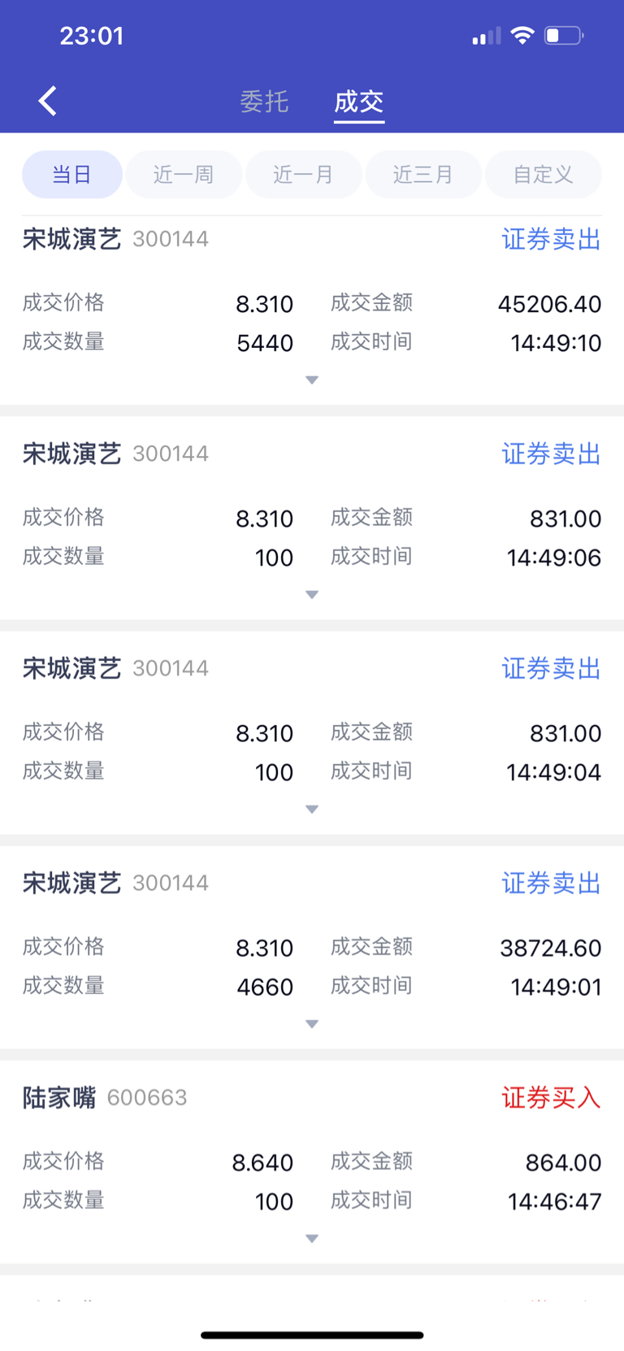
Task: Tap the battery status icon
Action: (564, 36)
